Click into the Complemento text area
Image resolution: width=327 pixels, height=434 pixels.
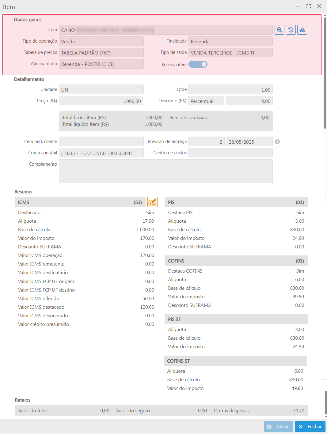[x=165, y=172]
